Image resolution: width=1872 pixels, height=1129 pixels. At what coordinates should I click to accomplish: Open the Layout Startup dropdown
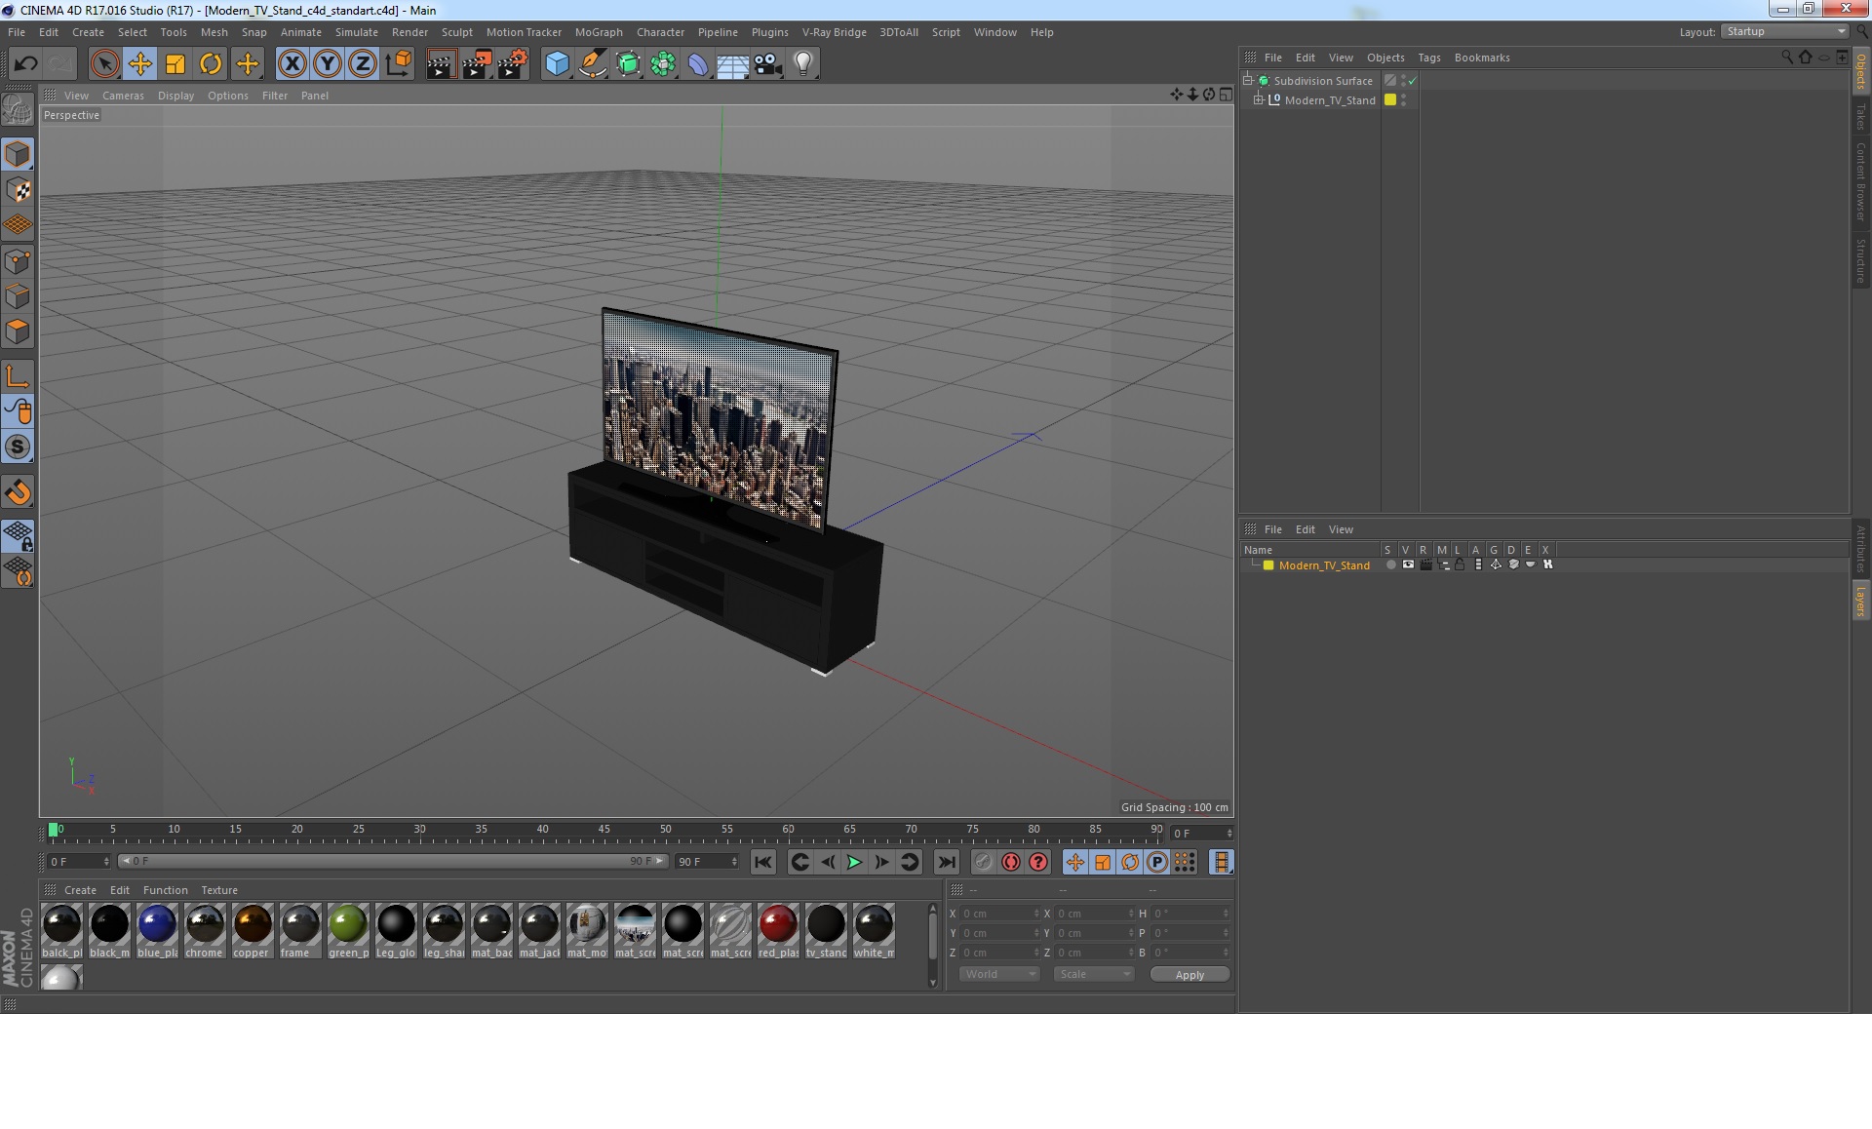(x=1786, y=31)
